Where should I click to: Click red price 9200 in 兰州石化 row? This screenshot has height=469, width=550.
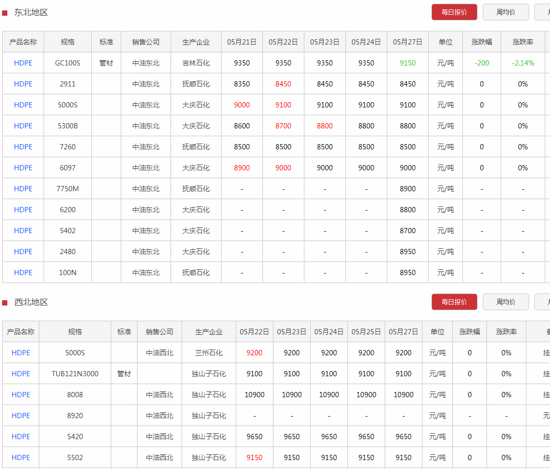click(x=255, y=353)
